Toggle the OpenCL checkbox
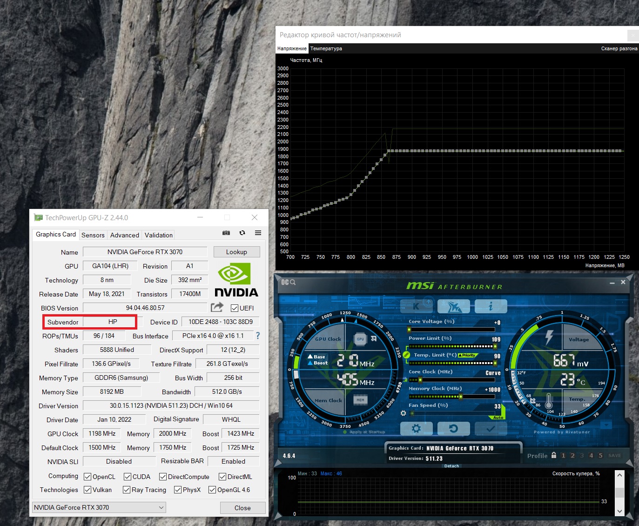Screen dimensions: 639x526 tap(87, 477)
